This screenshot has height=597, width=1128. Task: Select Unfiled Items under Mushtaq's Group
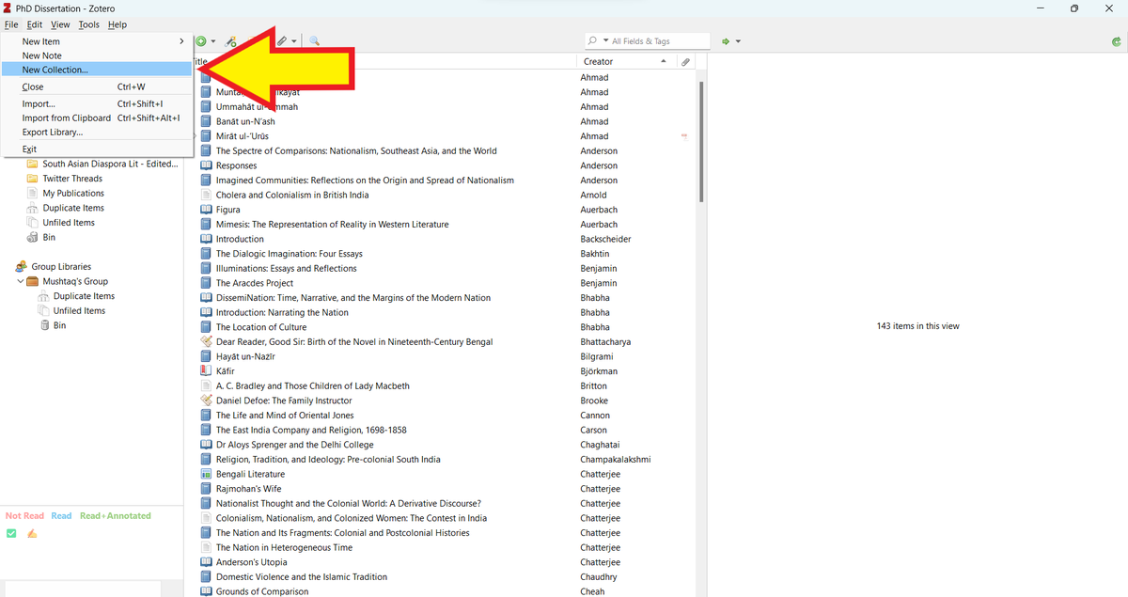point(79,311)
